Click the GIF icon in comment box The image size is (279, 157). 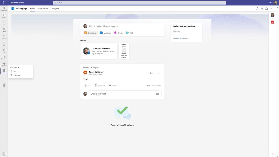pyautogui.click(x=157, y=94)
